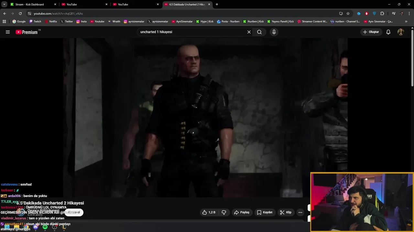Open Chrome three-dot menu
The width and height of the screenshot is (414, 232).
[x=409, y=14]
